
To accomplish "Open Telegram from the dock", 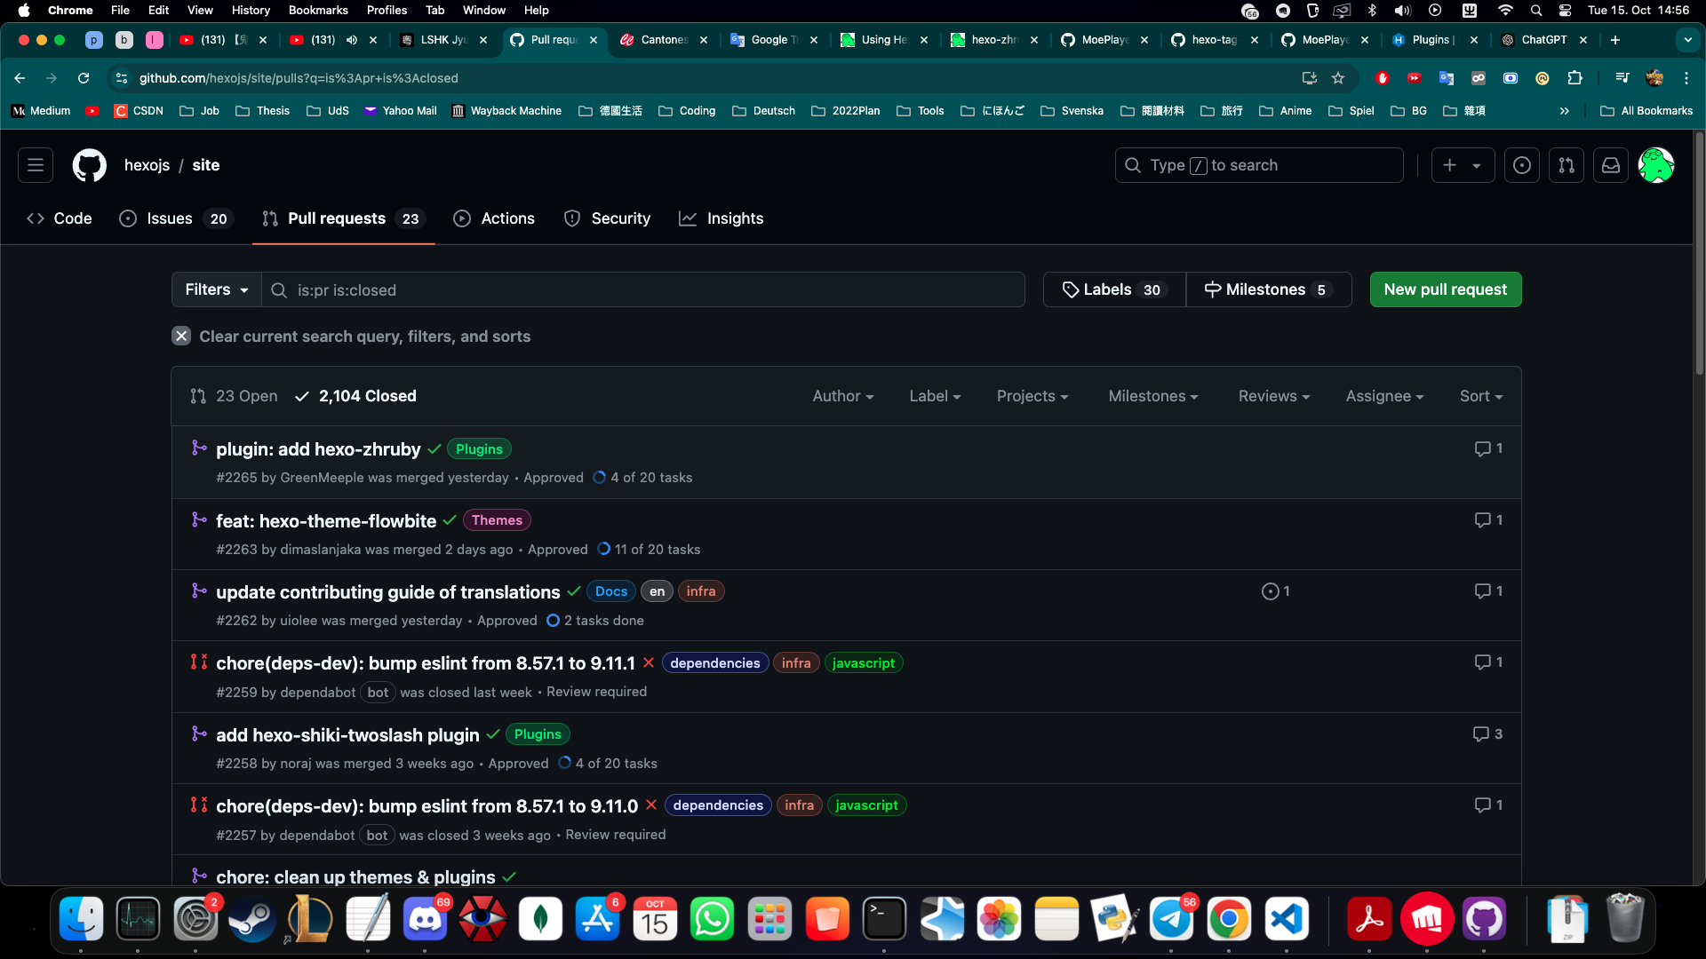I will (x=1172, y=919).
